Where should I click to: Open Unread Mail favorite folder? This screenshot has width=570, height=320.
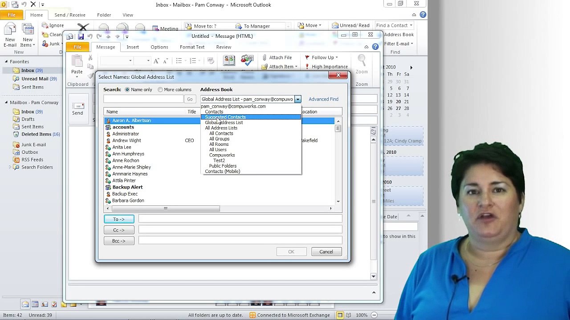pos(35,79)
